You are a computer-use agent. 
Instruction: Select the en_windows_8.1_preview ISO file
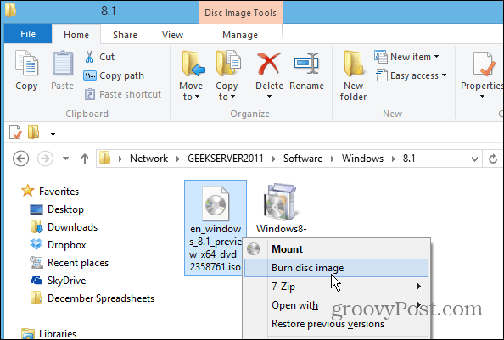click(216, 227)
